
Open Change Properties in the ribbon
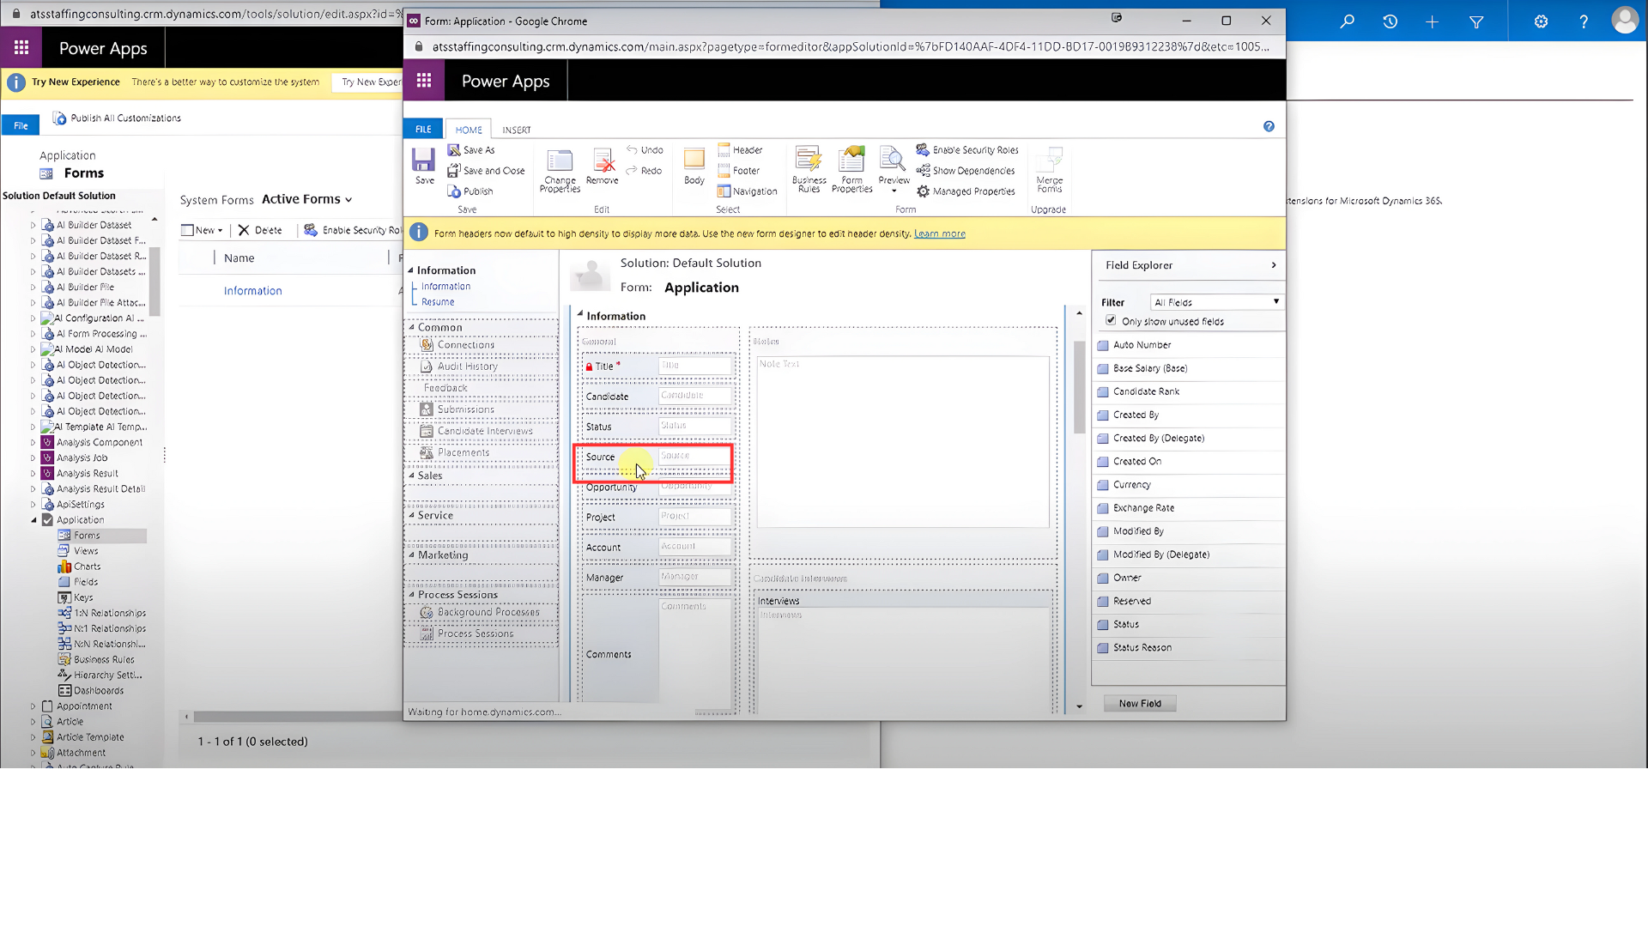(x=560, y=171)
